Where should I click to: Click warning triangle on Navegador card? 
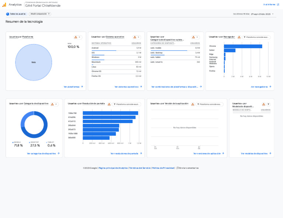point(239,37)
